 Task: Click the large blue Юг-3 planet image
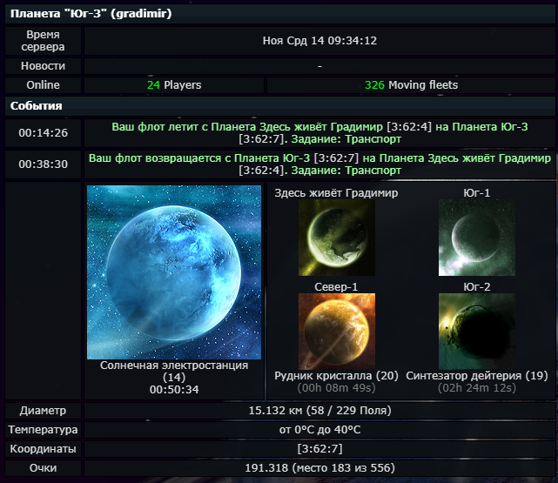click(174, 272)
